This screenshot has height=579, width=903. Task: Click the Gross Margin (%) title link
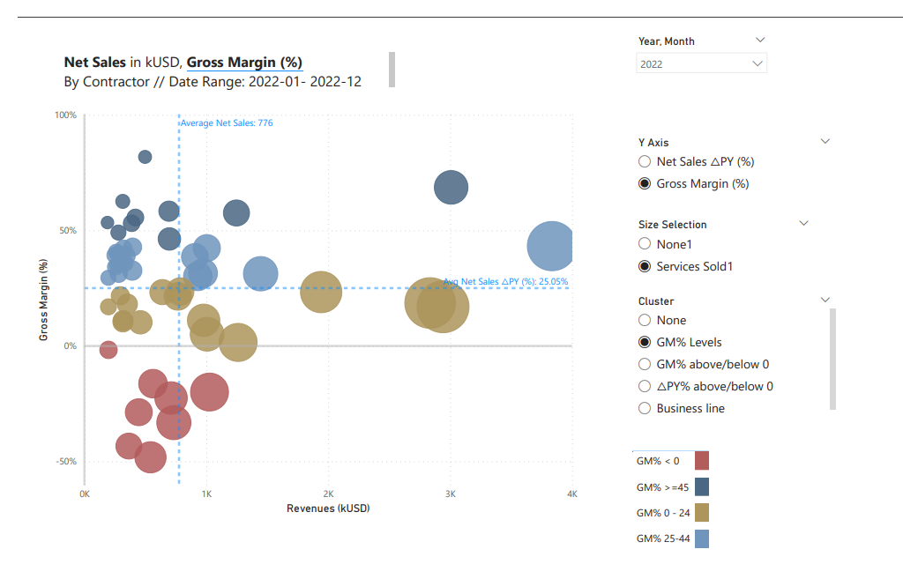coord(245,63)
